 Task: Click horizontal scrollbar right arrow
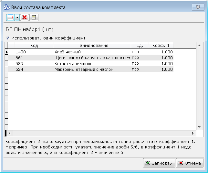click(x=193, y=133)
